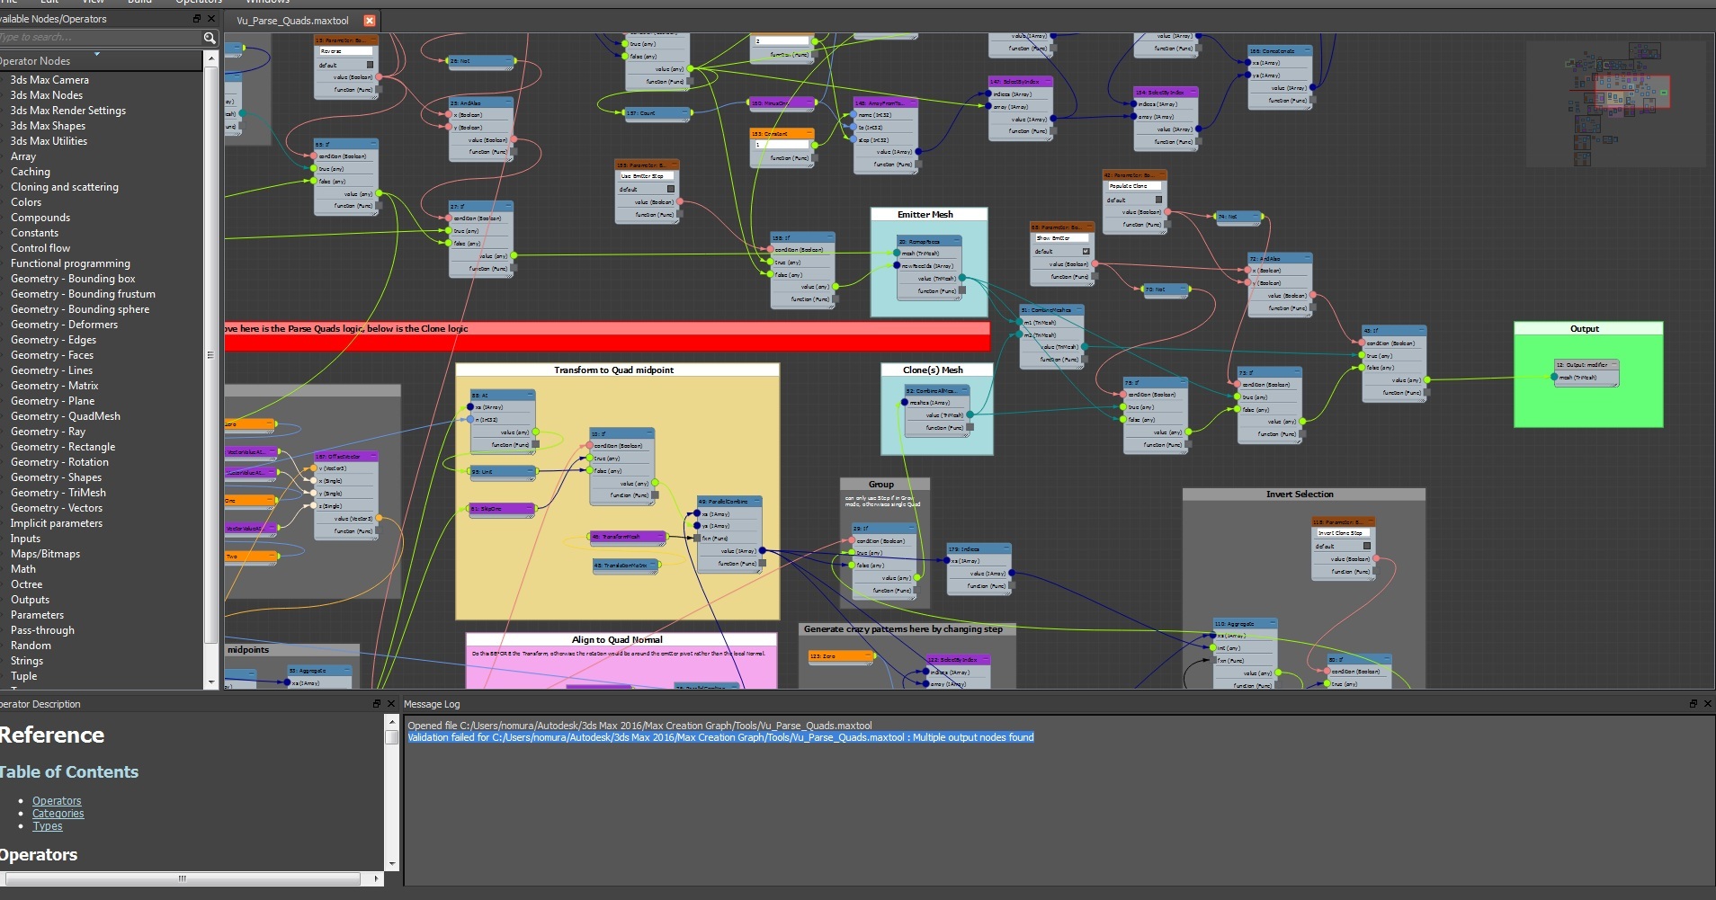
Task: Close the Operator Description panel
Action: point(391,704)
